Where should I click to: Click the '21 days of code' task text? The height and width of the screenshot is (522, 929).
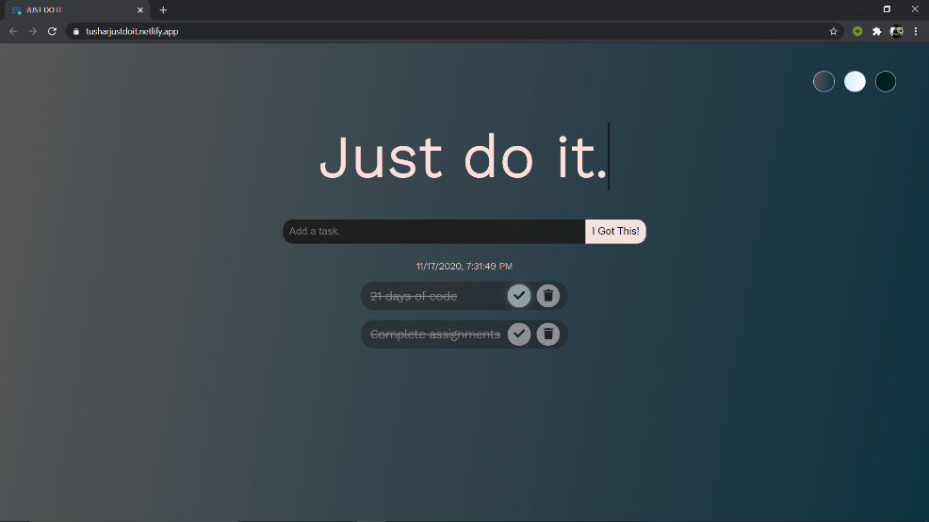414,296
